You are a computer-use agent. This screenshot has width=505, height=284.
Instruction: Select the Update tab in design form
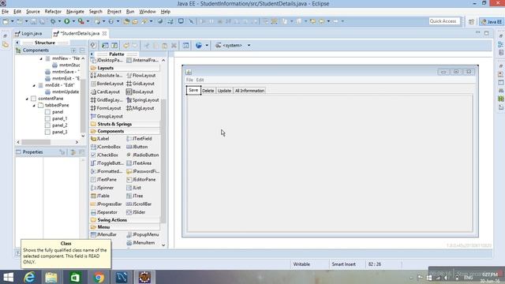coord(224,91)
